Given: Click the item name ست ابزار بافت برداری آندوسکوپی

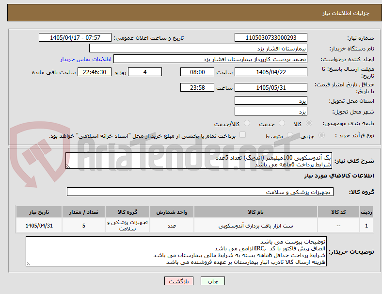Looking at the screenshot, I should 255,226.
